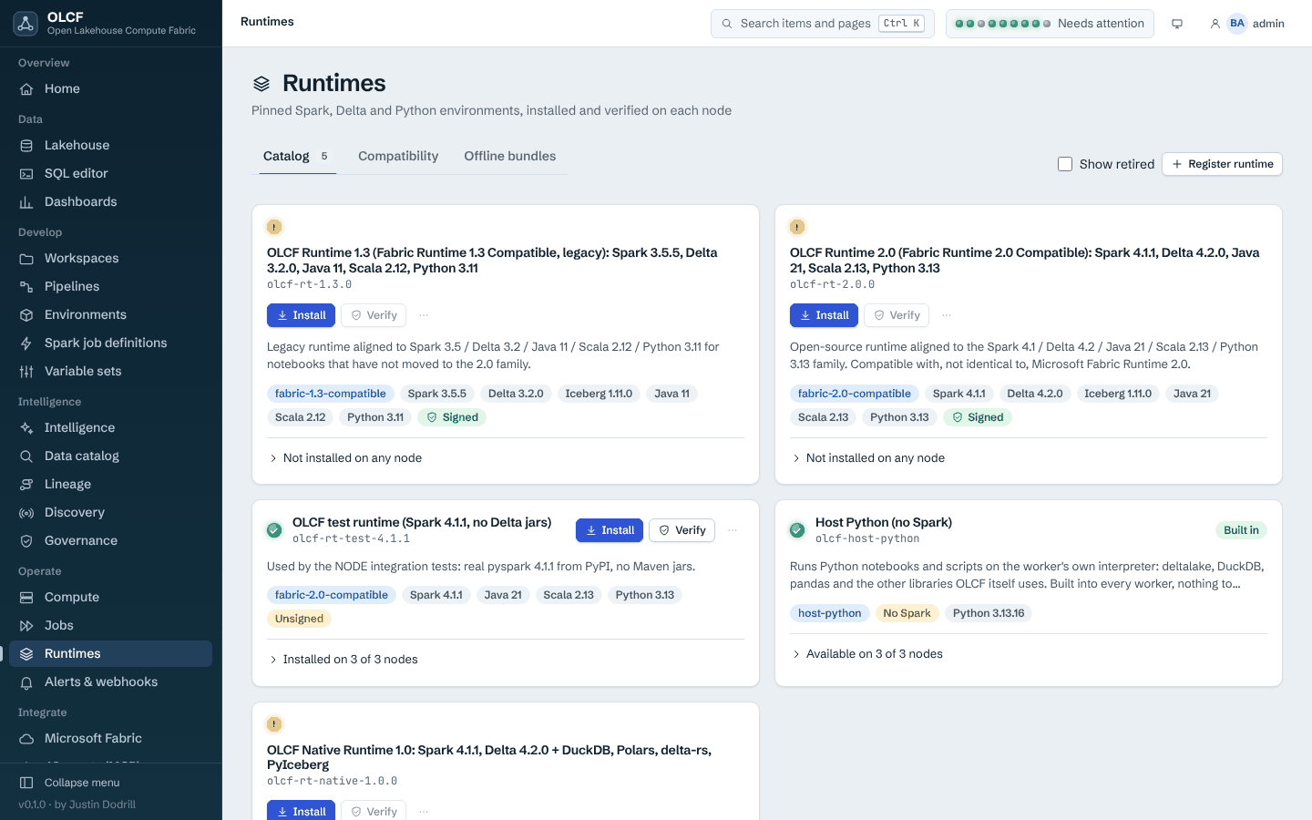The width and height of the screenshot is (1312, 820).
Task: Click warning status icon on Runtime 1.3 card
Action: click(x=274, y=227)
